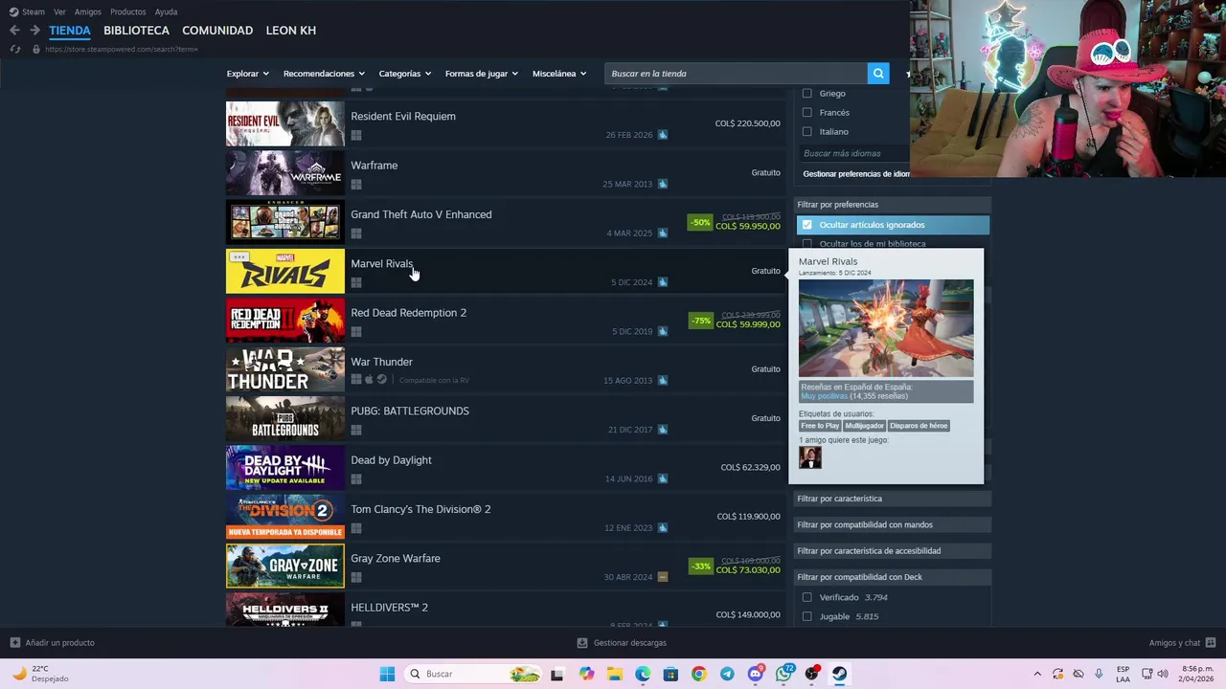Screen dimensions: 1226x689
Task: Click the Gestionar descargas download icon
Action: point(582,643)
